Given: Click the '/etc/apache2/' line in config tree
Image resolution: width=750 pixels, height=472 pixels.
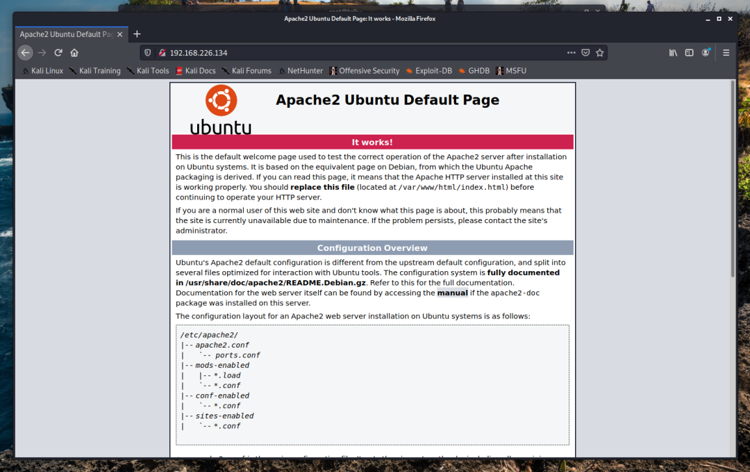Looking at the screenshot, I should (209, 335).
